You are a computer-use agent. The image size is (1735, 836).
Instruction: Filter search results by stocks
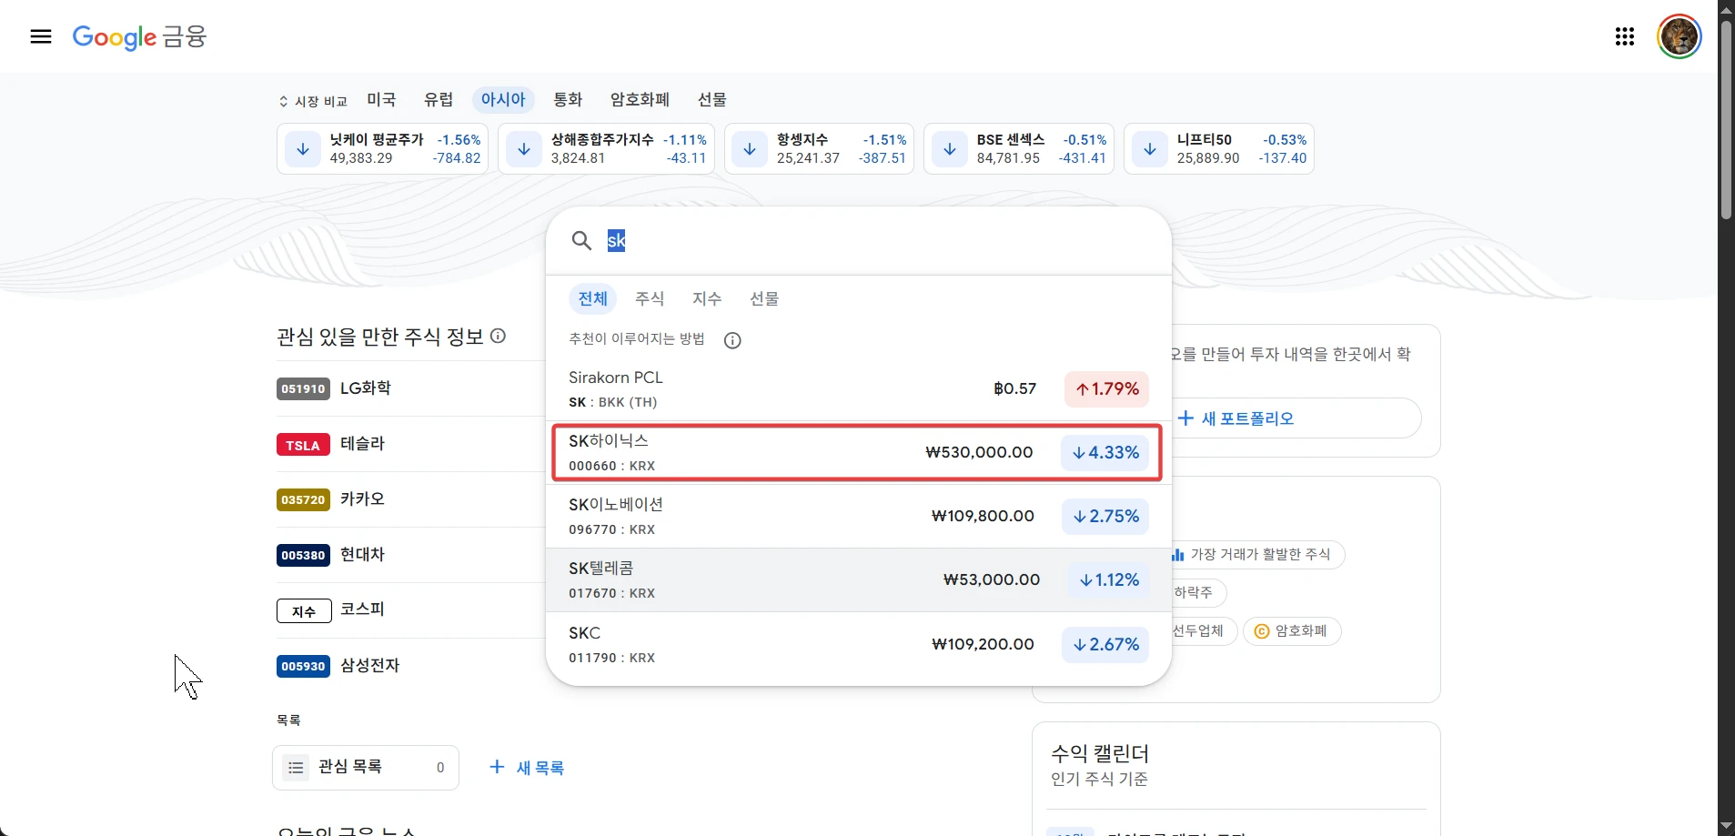click(x=650, y=298)
